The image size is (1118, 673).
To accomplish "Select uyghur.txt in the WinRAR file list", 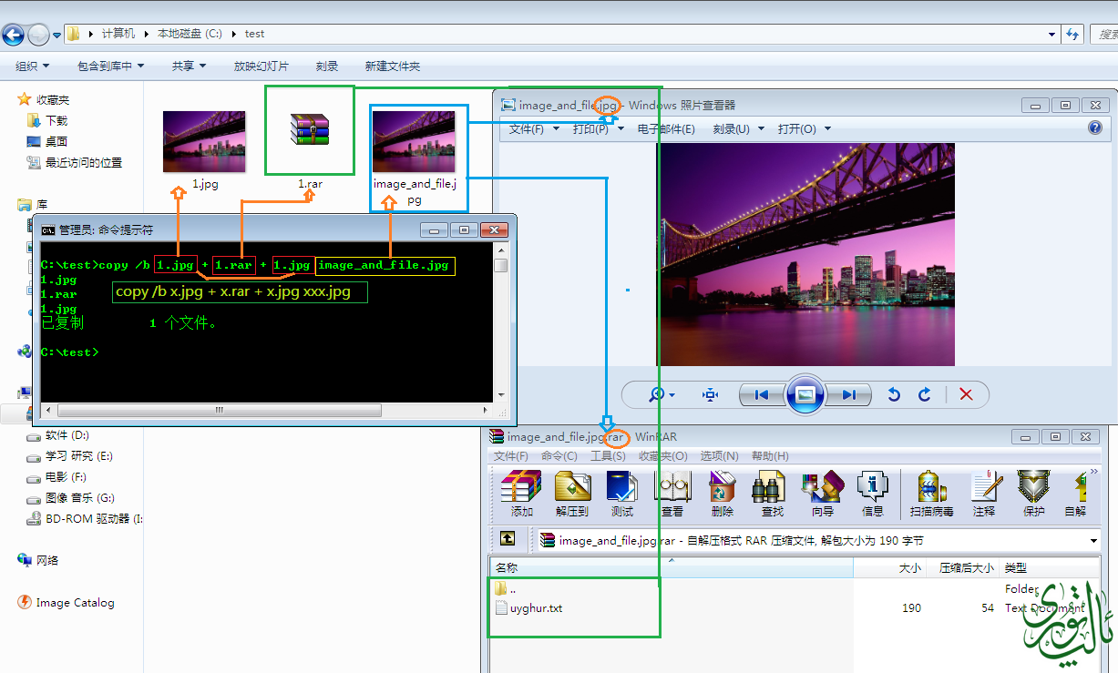I will pos(536,607).
